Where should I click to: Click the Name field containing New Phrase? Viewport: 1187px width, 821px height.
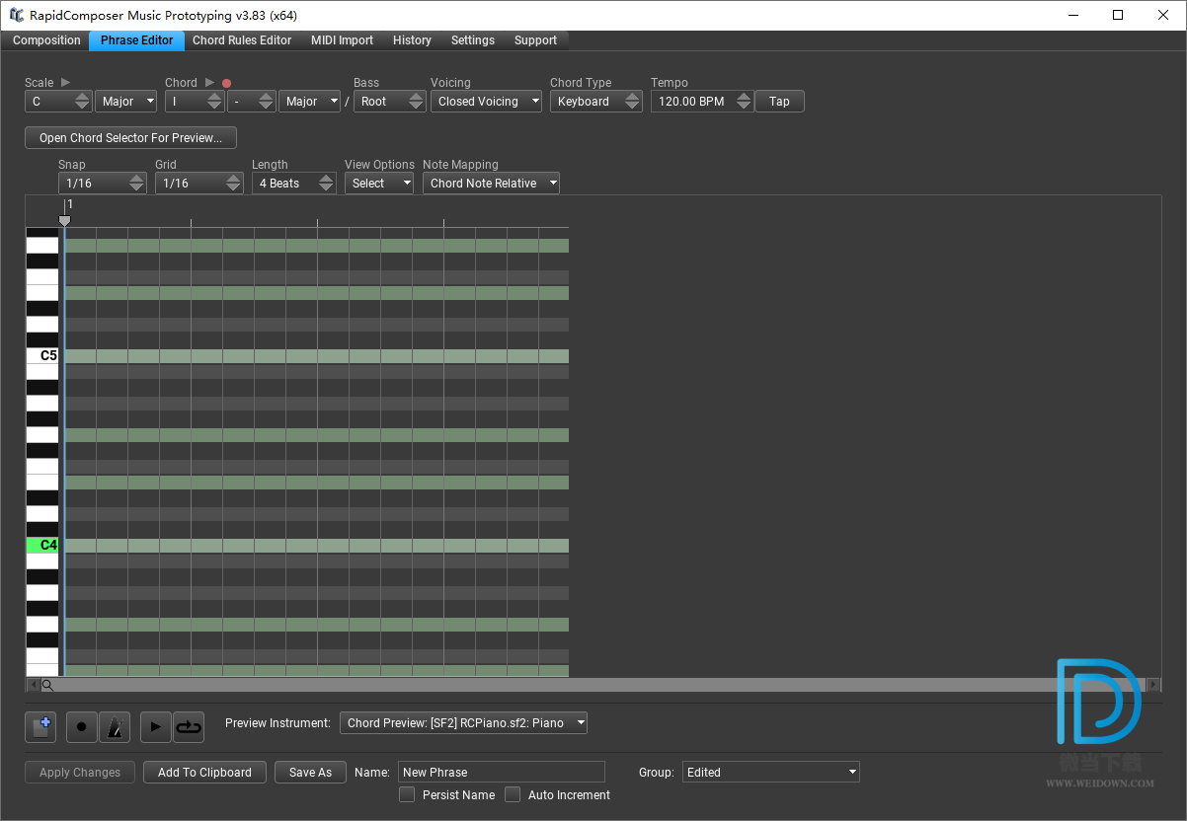click(x=501, y=772)
